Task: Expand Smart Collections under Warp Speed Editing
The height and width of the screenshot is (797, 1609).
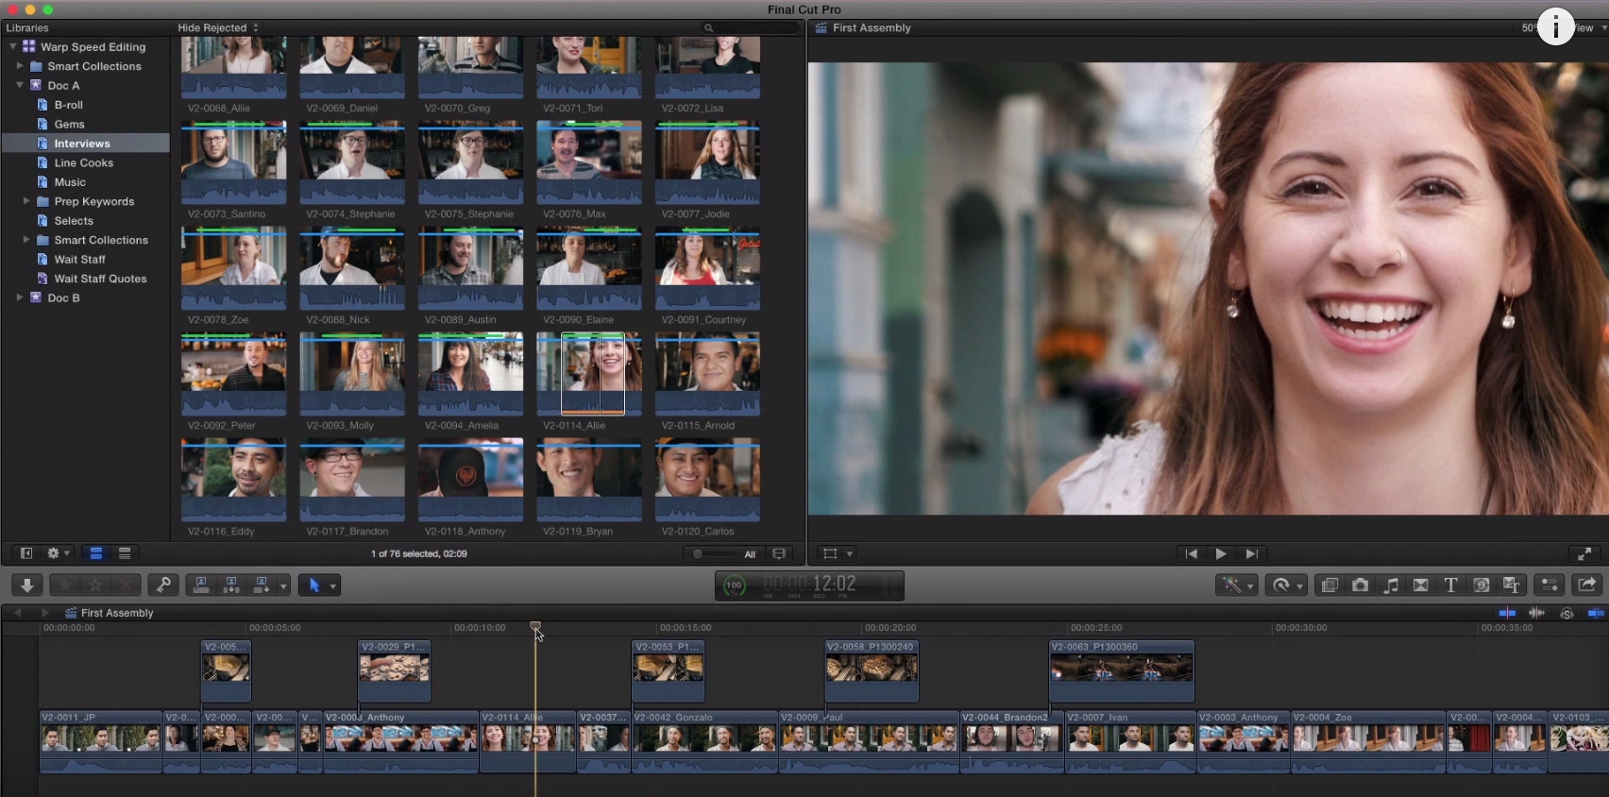Action: click(x=20, y=66)
